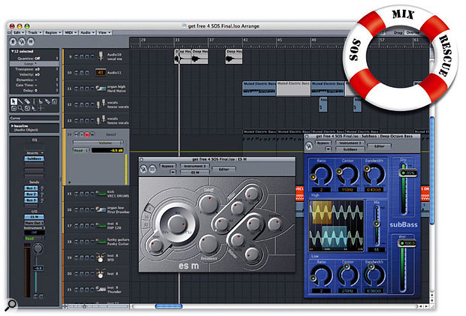Open the MIDI menu
The height and width of the screenshot is (316, 466).
click(x=71, y=32)
